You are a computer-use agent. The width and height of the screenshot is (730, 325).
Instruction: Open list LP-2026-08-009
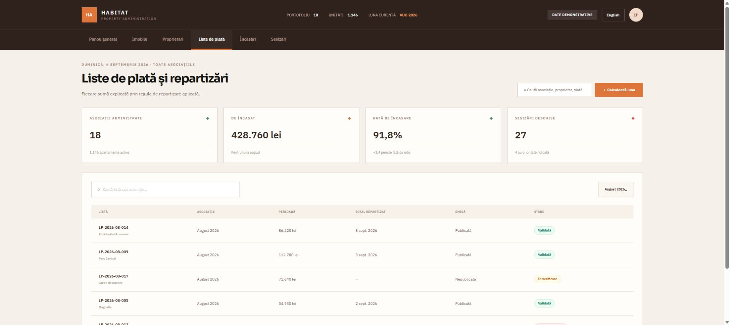[113, 252]
